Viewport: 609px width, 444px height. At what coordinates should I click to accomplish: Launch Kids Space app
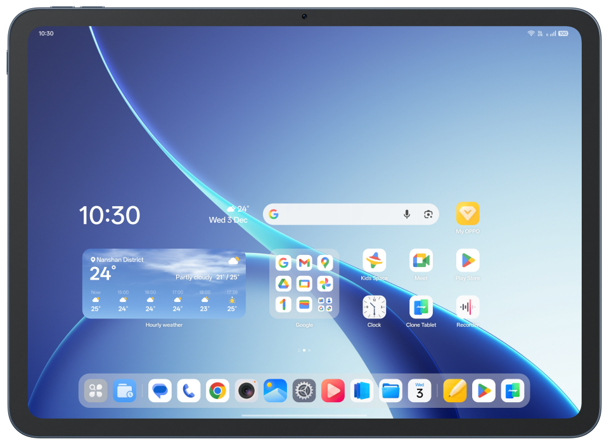pyautogui.click(x=374, y=261)
